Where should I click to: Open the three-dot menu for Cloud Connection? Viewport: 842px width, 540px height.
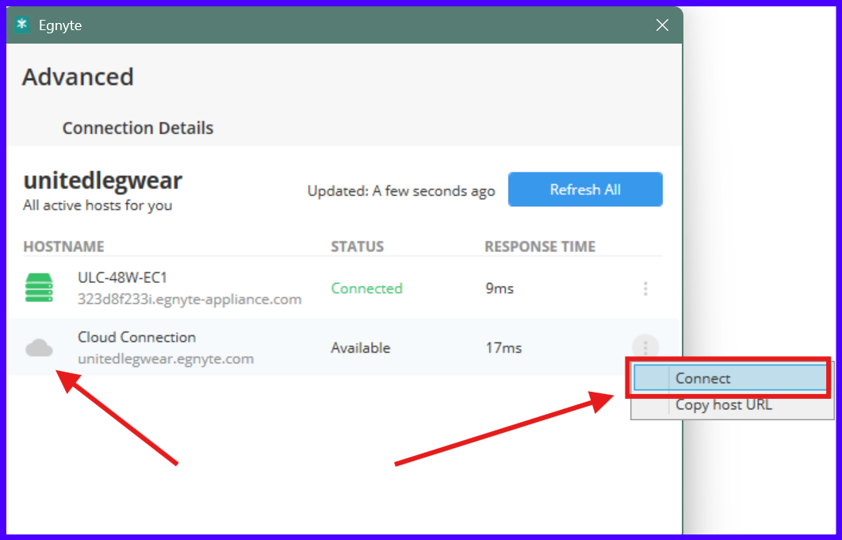point(645,347)
